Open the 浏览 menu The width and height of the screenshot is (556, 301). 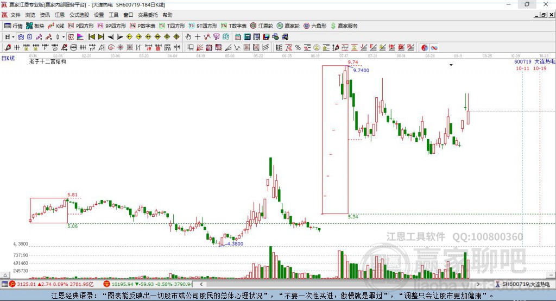tap(30, 15)
